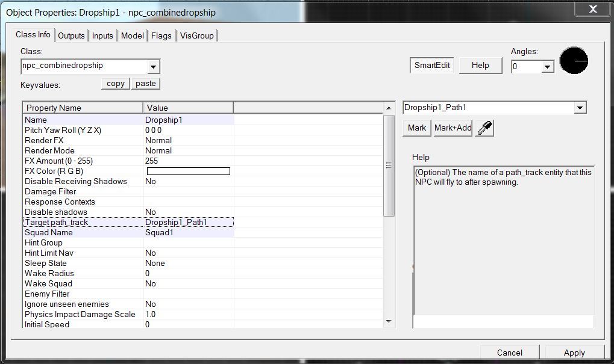Switch to the Class Info tab

coord(33,35)
